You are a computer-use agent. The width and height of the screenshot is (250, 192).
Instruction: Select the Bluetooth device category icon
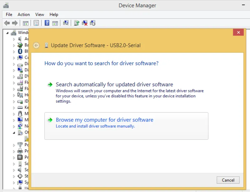tap(20, 51)
